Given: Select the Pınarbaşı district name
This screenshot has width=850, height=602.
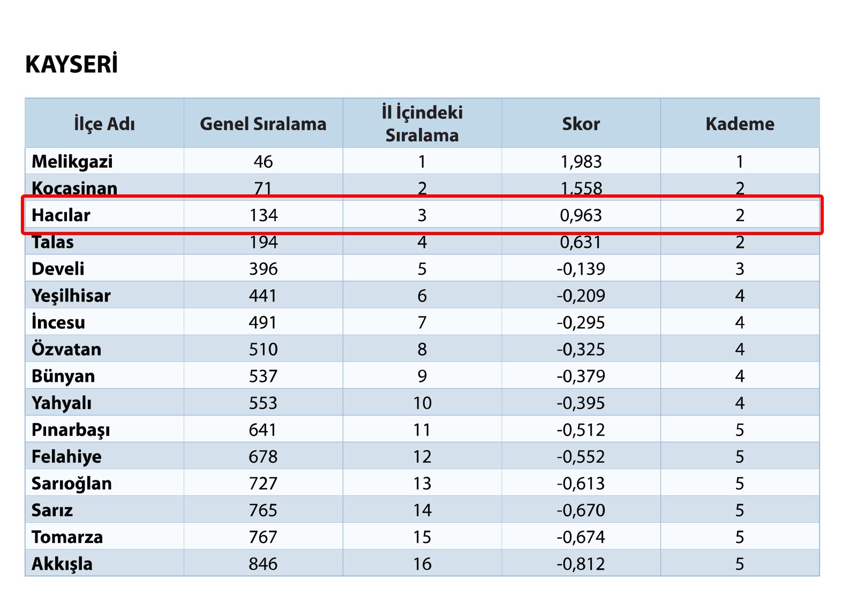Looking at the screenshot, I should point(71,430).
